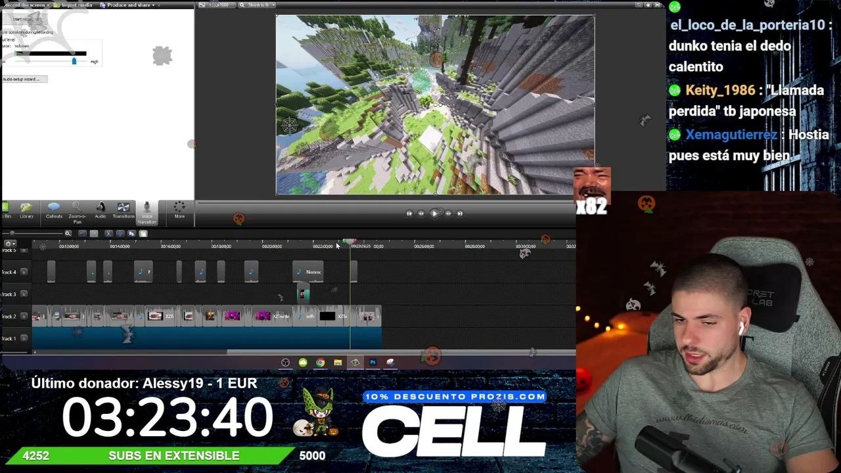Open the More tools menu

coord(179,210)
